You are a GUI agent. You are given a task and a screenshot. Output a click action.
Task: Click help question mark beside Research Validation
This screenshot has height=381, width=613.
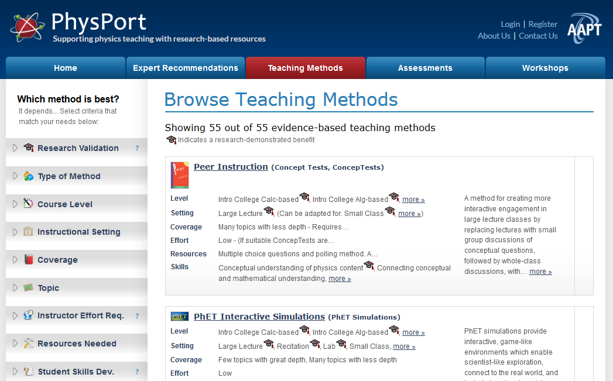click(x=137, y=149)
